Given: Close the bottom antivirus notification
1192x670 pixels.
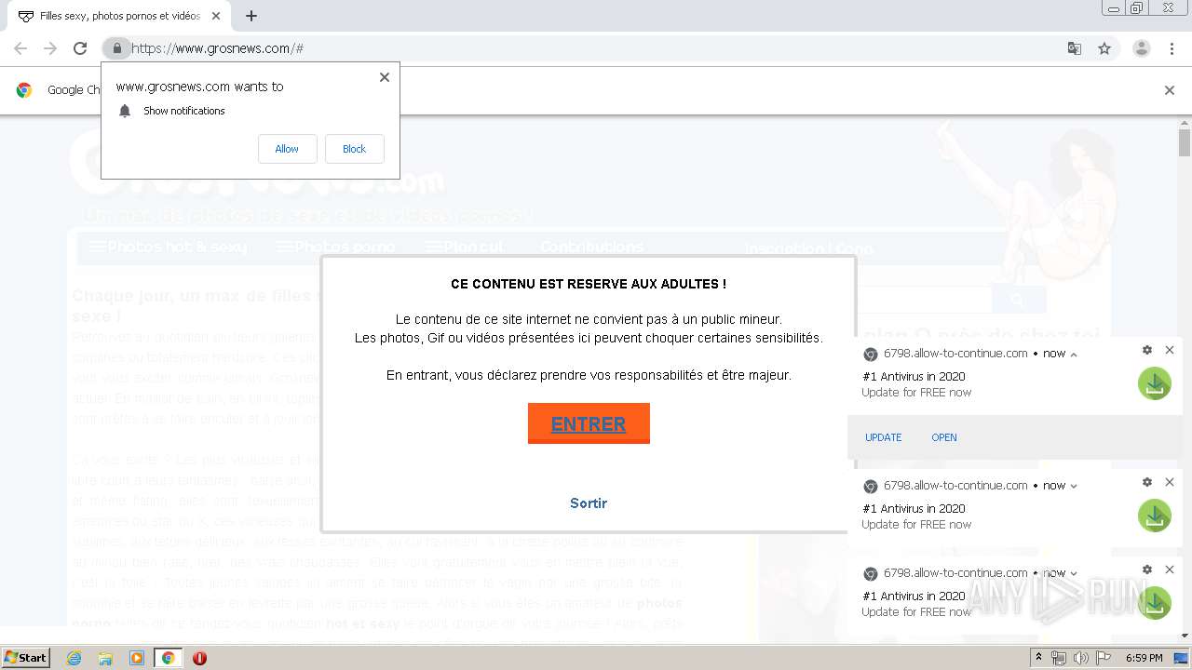Looking at the screenshot, I should (1170, 569).
